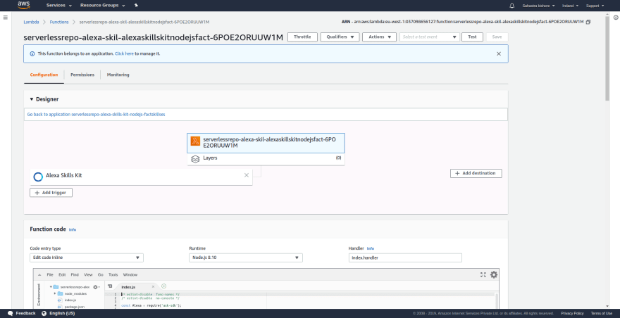Image resolution: width=620 pixels, height=318 pixels.
Task: Click the Feedback speech bubble icon
Action: coord(11,313)
